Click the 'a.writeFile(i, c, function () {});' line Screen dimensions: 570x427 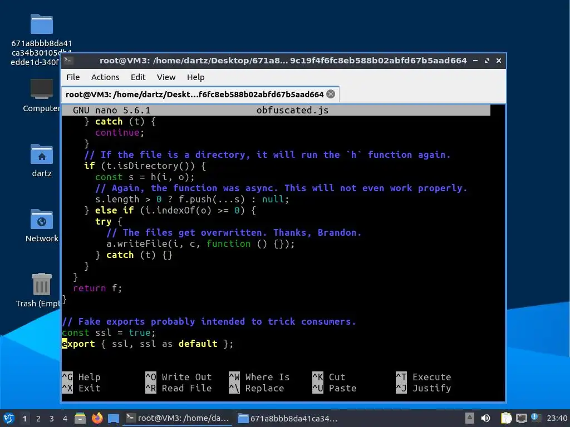click(x=200, y=244)
